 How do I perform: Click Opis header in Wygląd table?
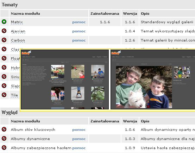pyautogui.click(x=145, y=121)
